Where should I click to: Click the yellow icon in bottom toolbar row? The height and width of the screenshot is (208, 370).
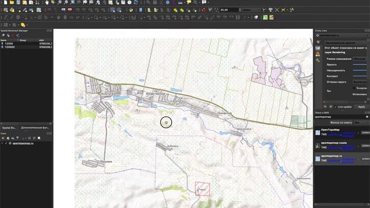[x=23, y=25]
